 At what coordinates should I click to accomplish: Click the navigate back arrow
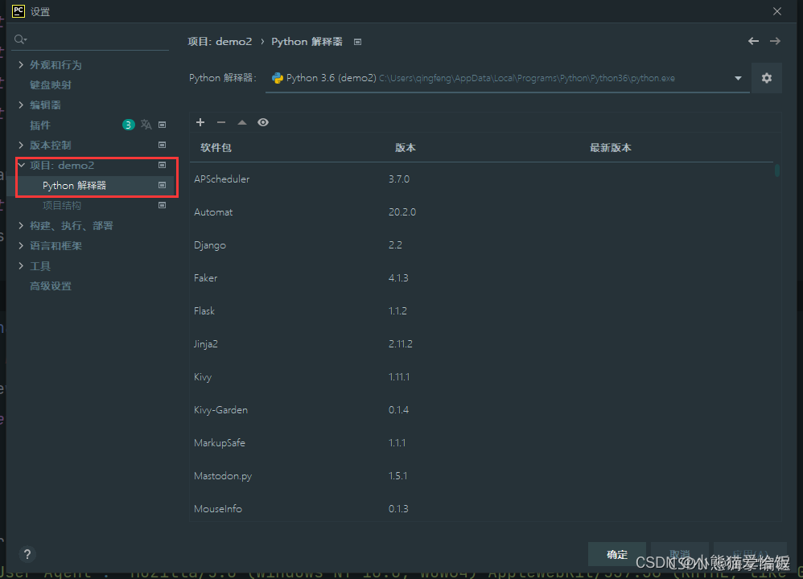point(753,41)
